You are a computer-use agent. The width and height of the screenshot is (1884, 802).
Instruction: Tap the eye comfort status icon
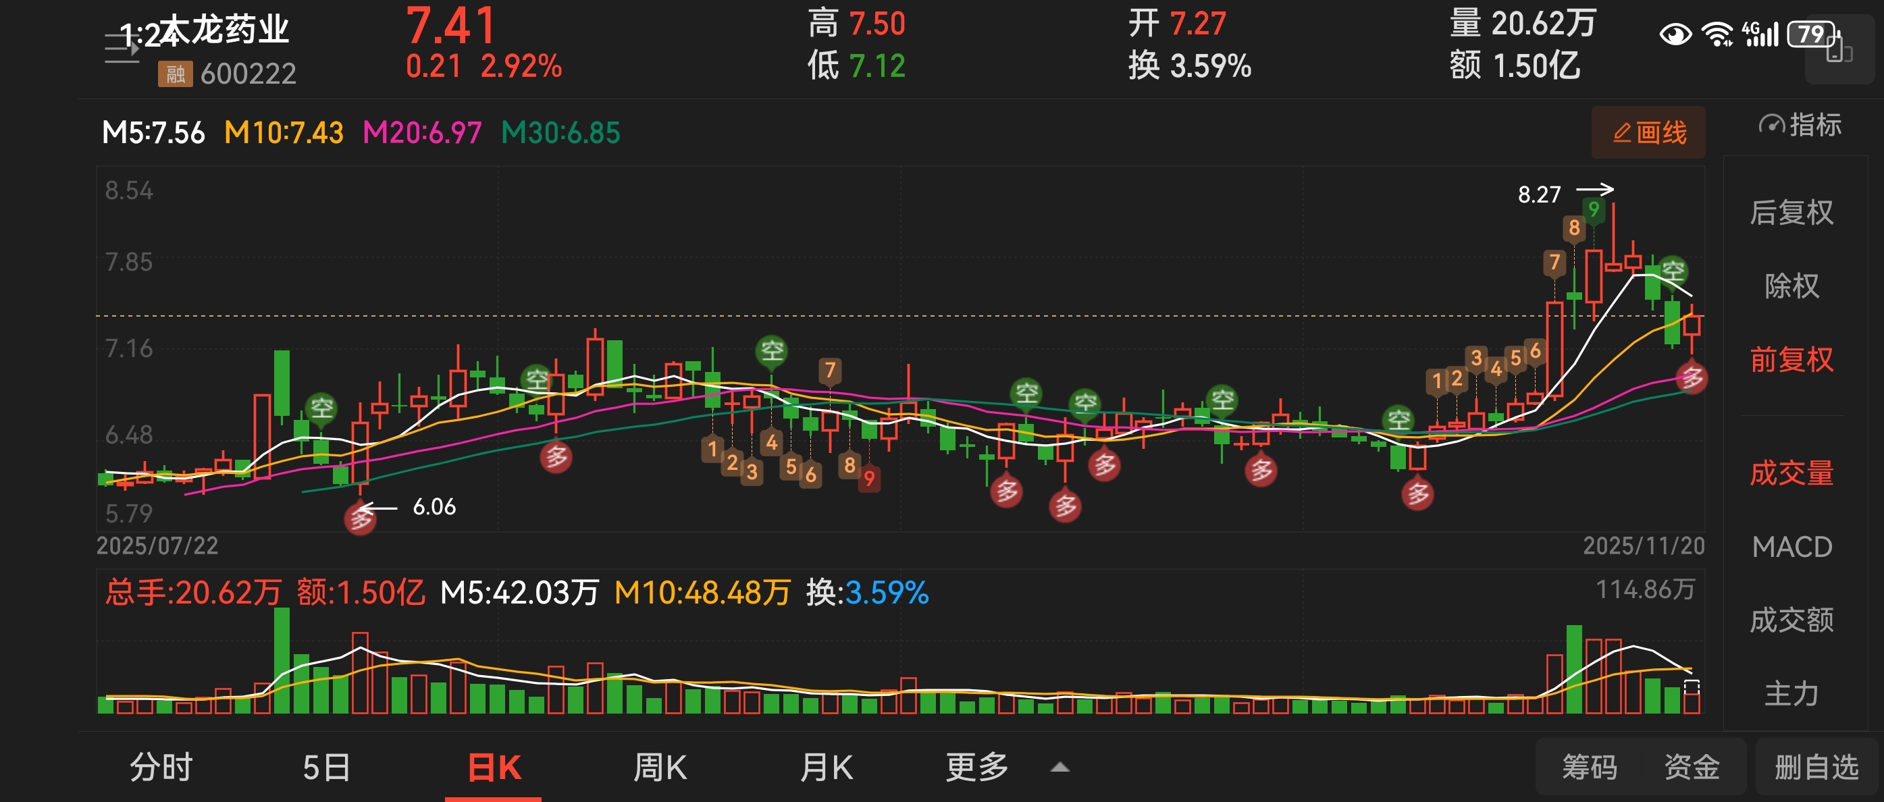[1674, 34]
